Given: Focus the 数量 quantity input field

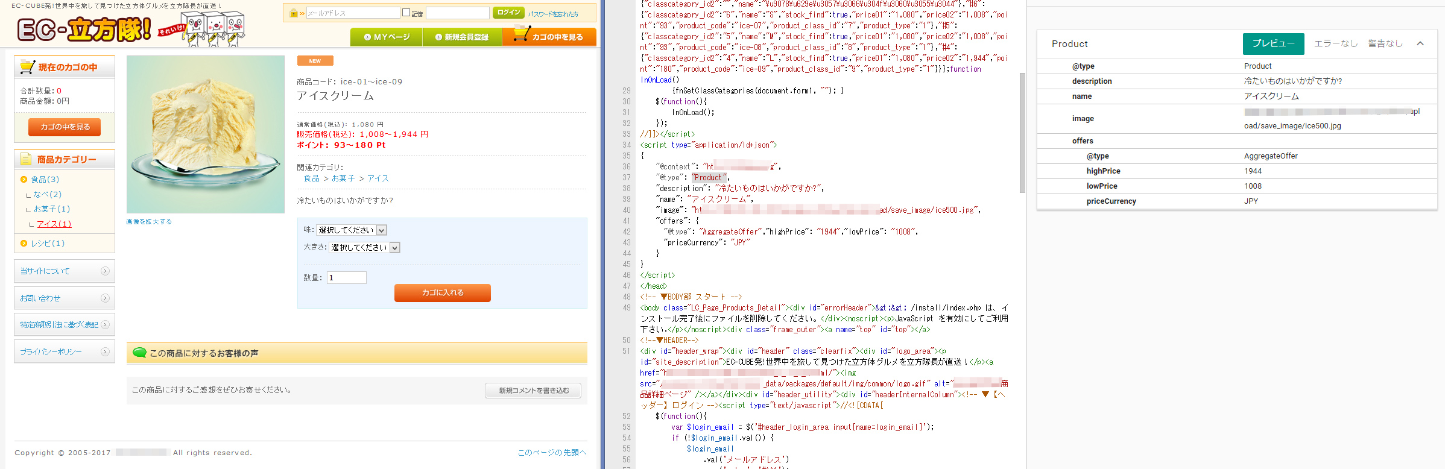Looking at the screenshot, I should click(347, 277).
